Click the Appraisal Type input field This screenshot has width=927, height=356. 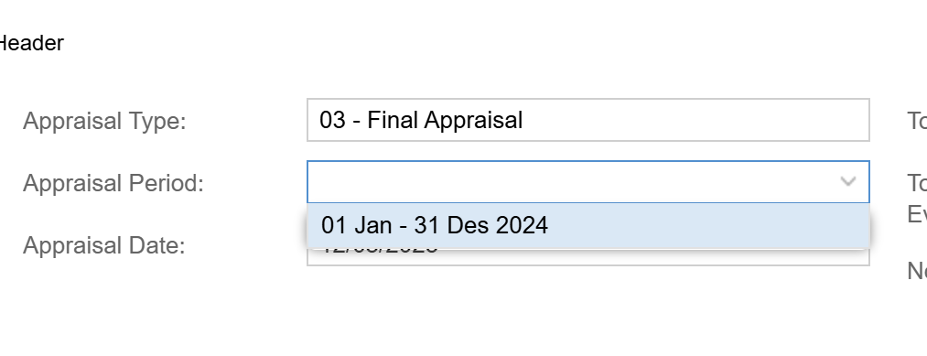click(x=588, y=120)
